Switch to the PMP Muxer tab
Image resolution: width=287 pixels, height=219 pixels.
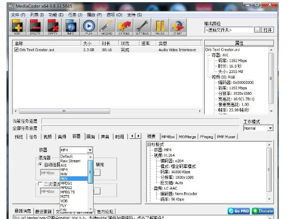click(x=226, y=137)
